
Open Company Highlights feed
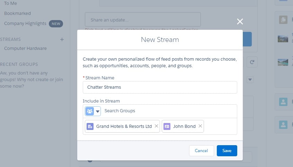click(25, 24)
